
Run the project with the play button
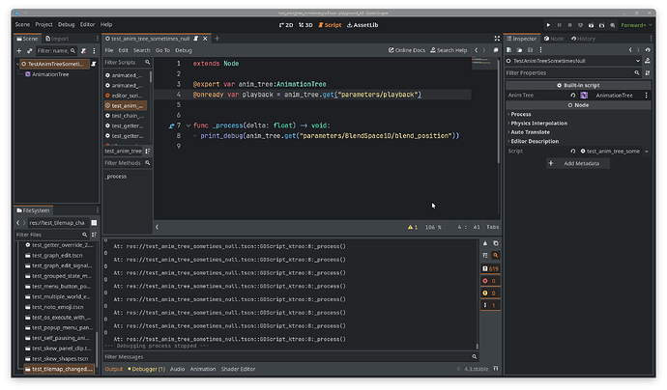(548, 25)
